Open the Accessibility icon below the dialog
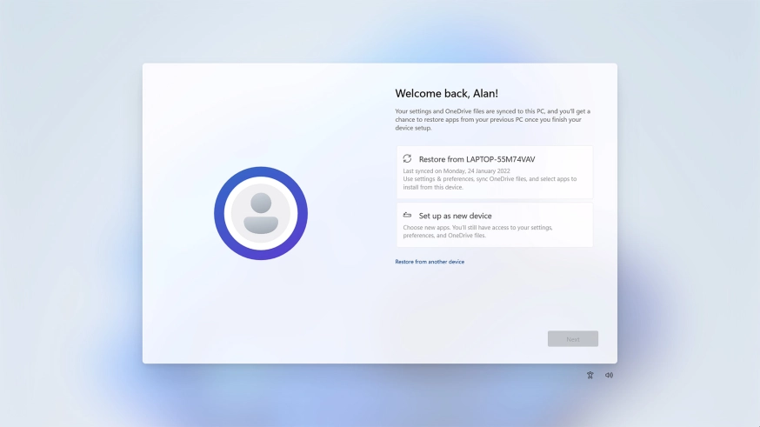The image size is (760, 427). tap(590, 375)
